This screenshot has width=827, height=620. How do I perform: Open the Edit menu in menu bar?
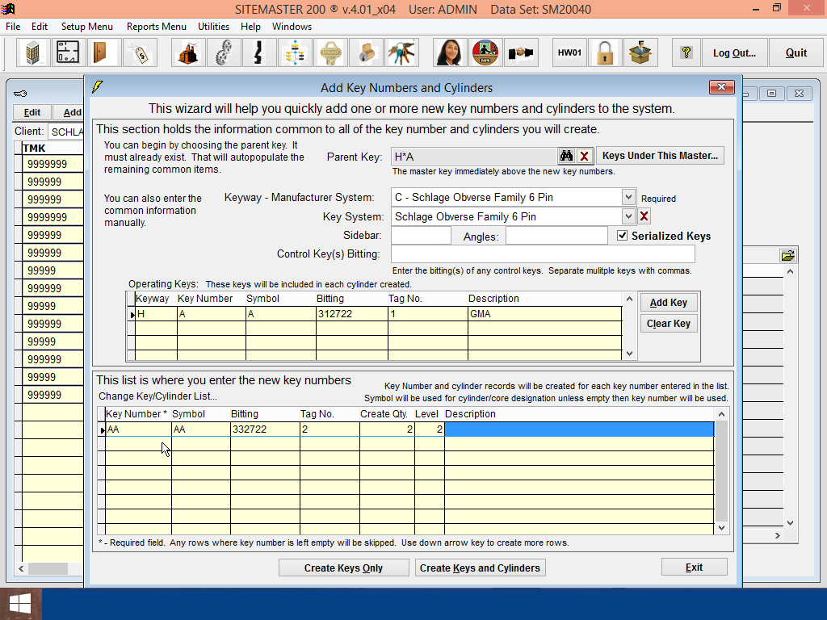pos(39,27)
